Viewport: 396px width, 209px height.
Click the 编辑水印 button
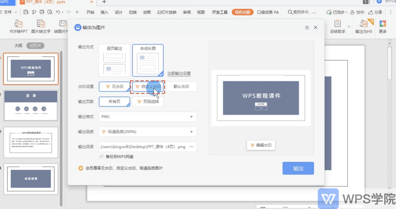pos(261,145)
